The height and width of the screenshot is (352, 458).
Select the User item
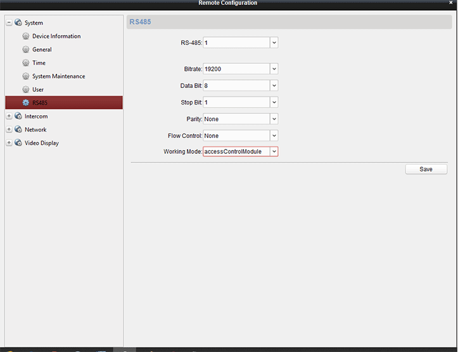pos(38,90)
